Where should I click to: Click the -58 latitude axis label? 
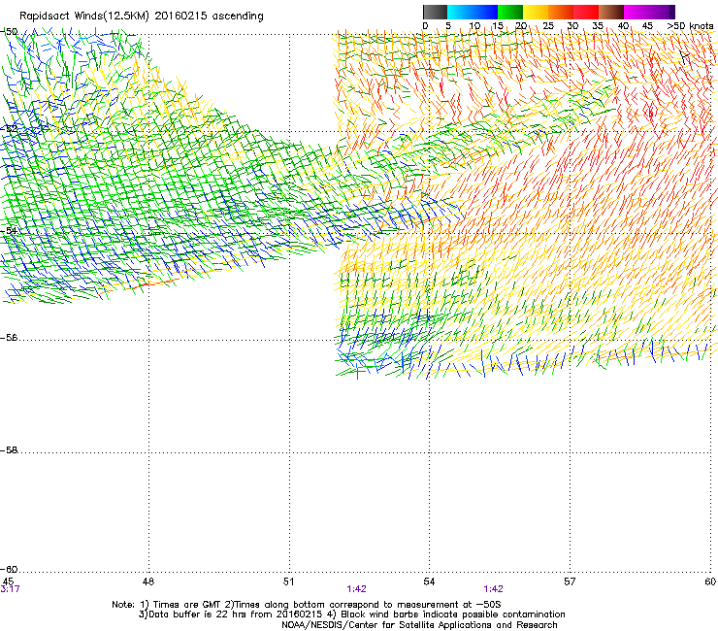pyautogui.click(x=9, y=450)
